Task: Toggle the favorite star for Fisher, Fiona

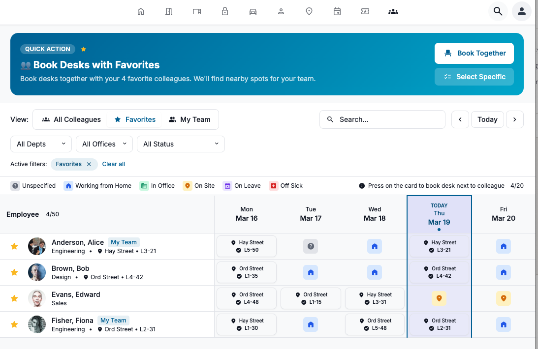Action: [x=14, y=324]
